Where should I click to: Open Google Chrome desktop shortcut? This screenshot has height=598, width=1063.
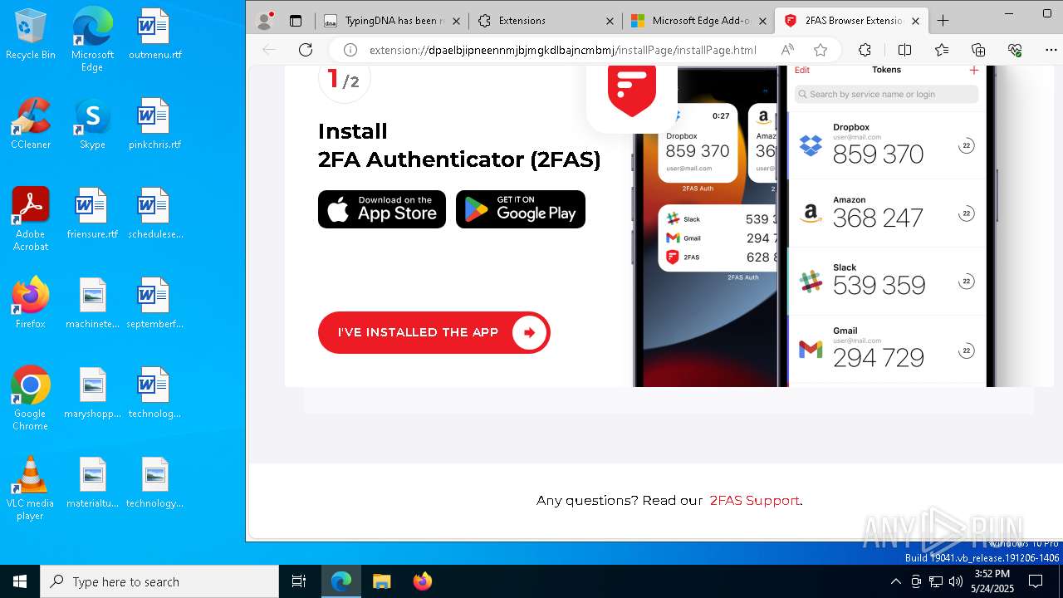pyautogui.click(x=31, y=399)
